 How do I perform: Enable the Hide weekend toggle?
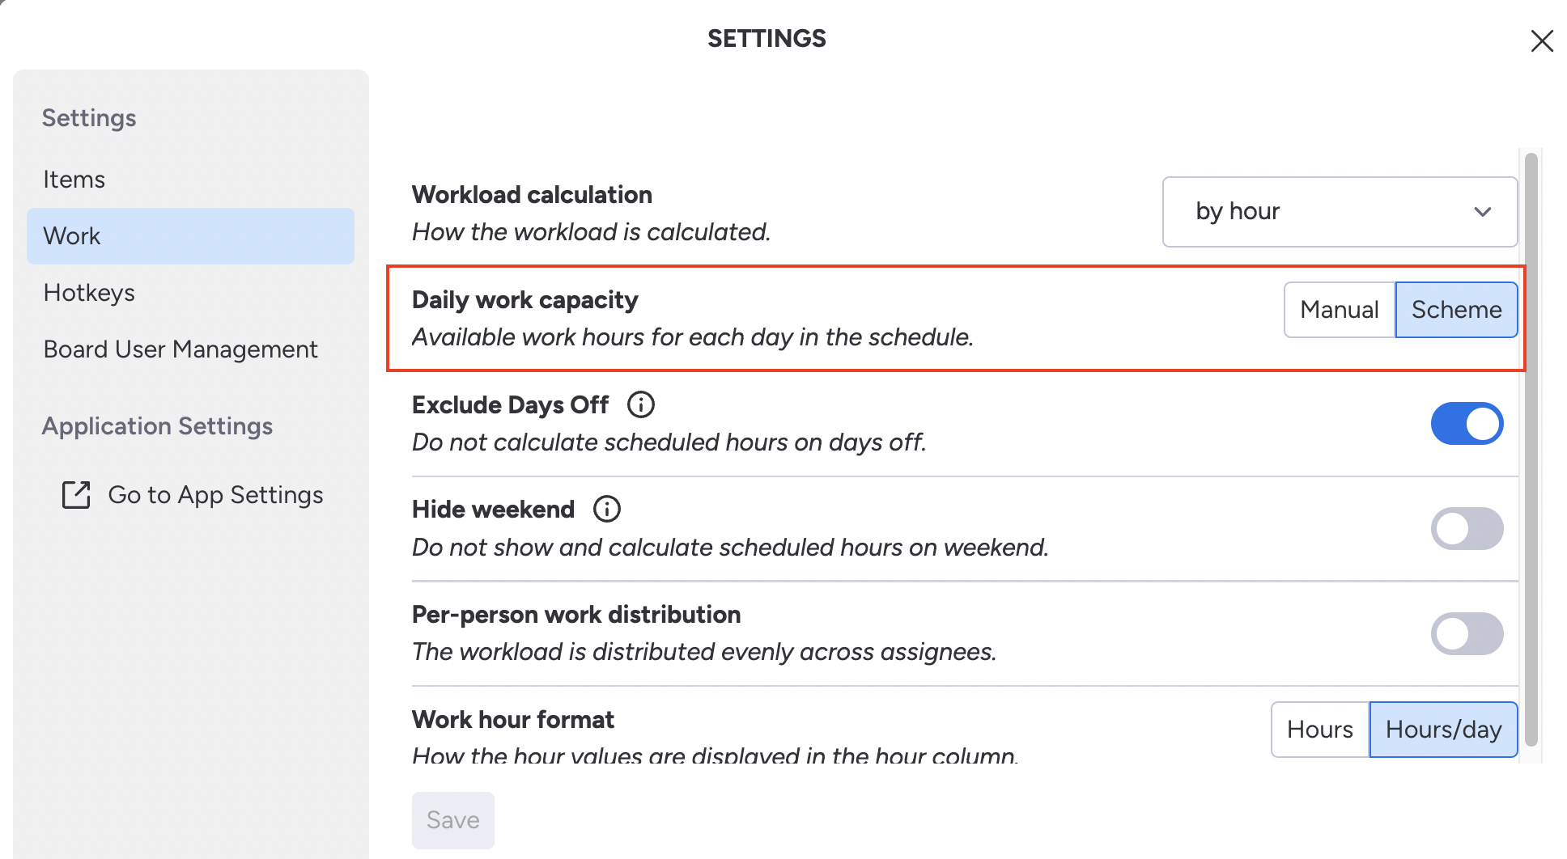click(x=1466, y=529)
